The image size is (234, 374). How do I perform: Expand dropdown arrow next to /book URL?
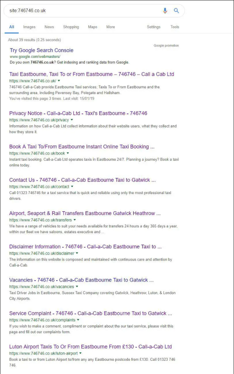(x=68, y=153)
